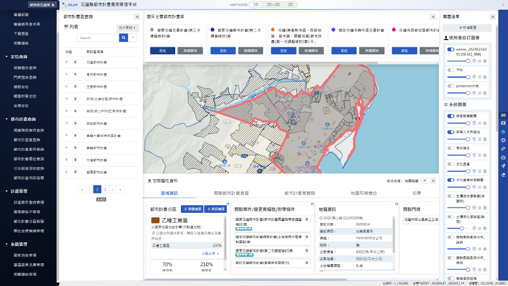Disable the 文化資產地類範圍 layer toggle
Image resolution: width=508 pixels, height=286 pixels.
pos(451,180)
